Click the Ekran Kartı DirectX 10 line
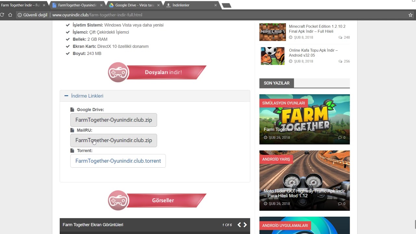The image size is (416, 234). click(x=110, y=46)
